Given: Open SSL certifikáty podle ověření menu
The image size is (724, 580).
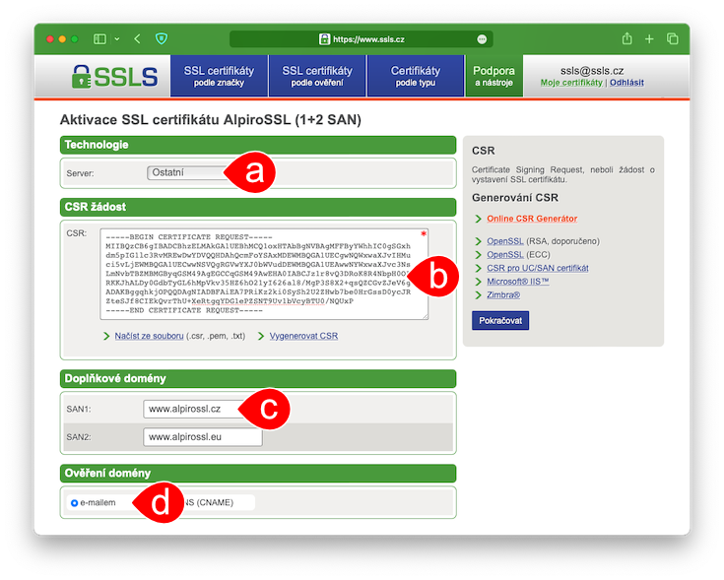Looking at the screenshot, I should click(x=316, y=76).
